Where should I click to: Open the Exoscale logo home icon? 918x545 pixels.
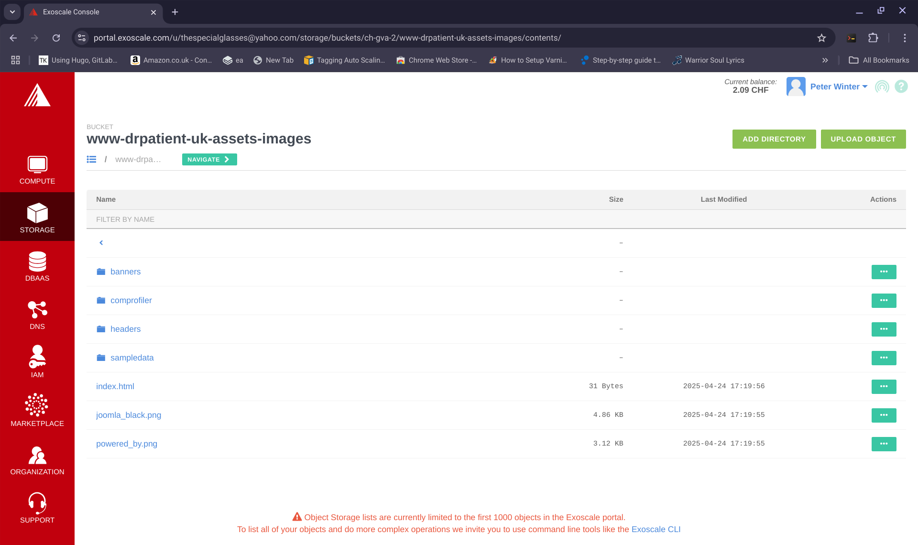pyautogui.click(x=37, y=95)
